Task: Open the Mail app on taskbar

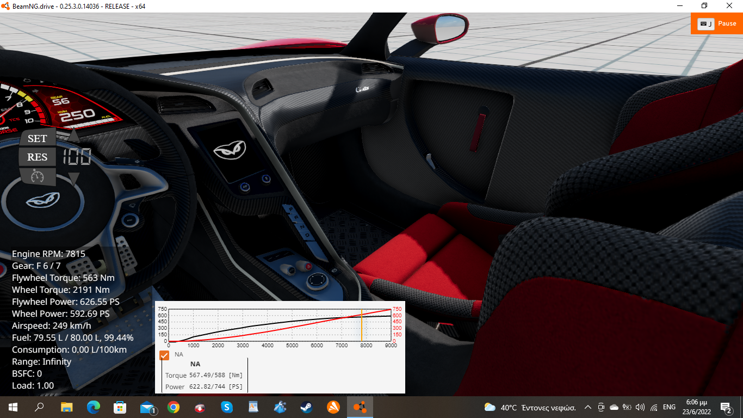Action: 147,407
